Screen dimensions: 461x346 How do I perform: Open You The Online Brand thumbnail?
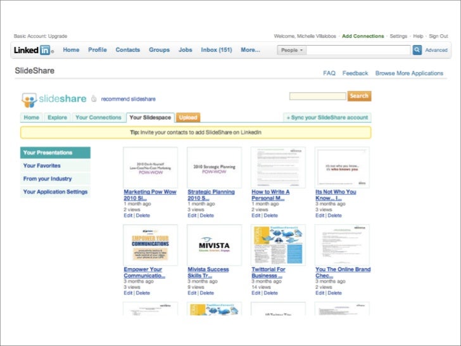(342, 245)
